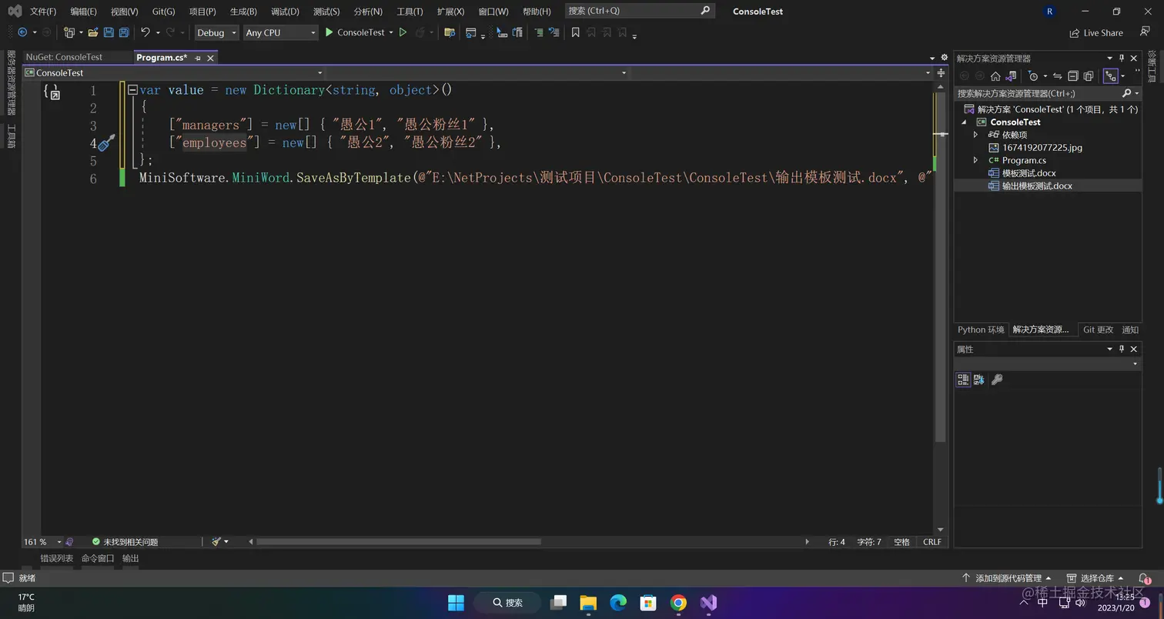Click the bookmark toggle icon in toolbar
This screenshot has width=1164, height=619.
575,32
